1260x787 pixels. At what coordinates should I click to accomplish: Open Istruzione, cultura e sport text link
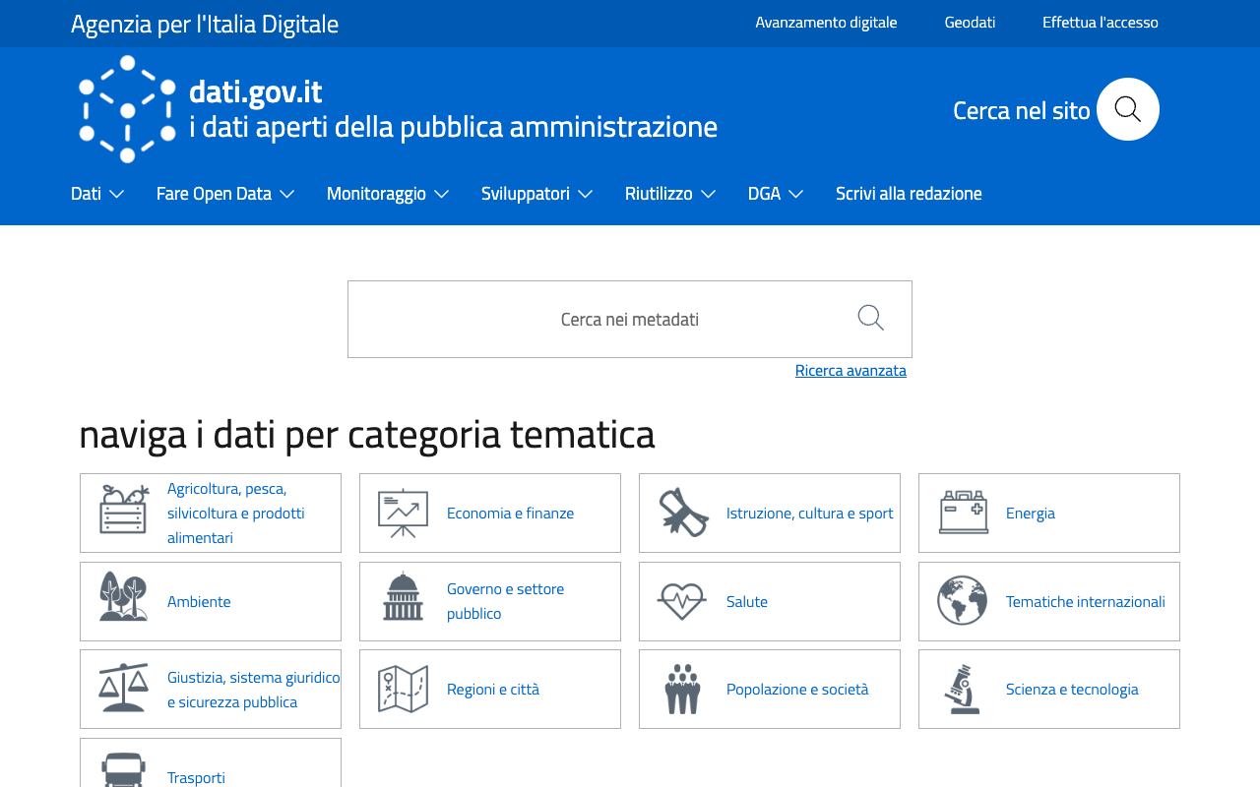click(x=810, y=513)
